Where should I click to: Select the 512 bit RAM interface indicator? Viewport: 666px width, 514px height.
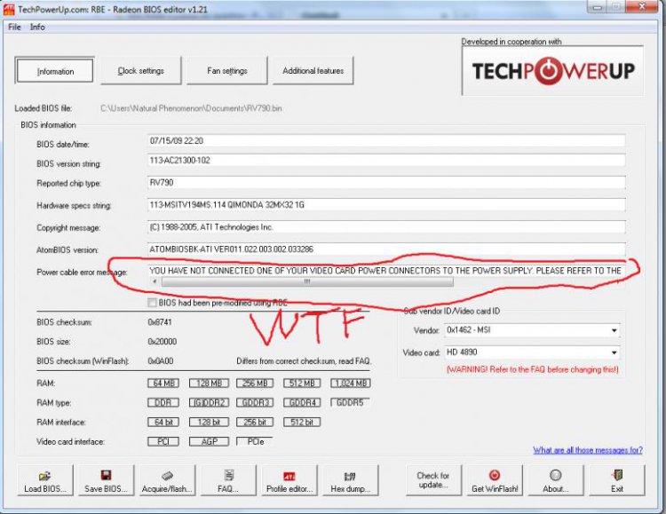coord(302,422)
